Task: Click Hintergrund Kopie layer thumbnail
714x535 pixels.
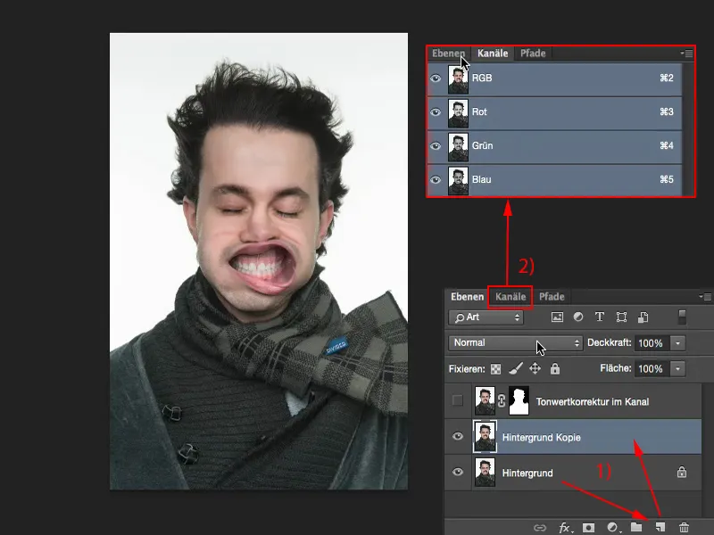Action: 485,437
